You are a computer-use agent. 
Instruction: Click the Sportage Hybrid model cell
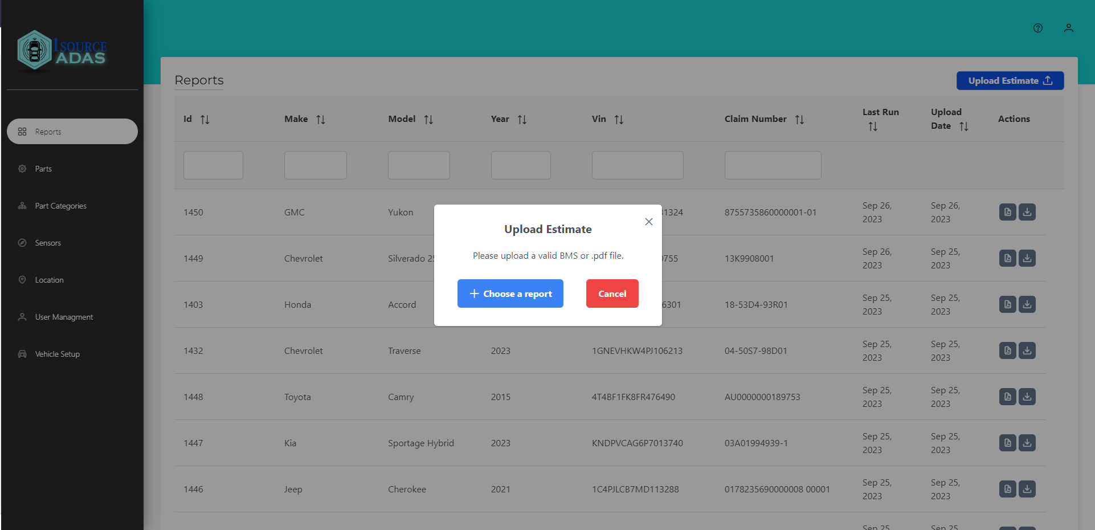(x=421, y=443)
